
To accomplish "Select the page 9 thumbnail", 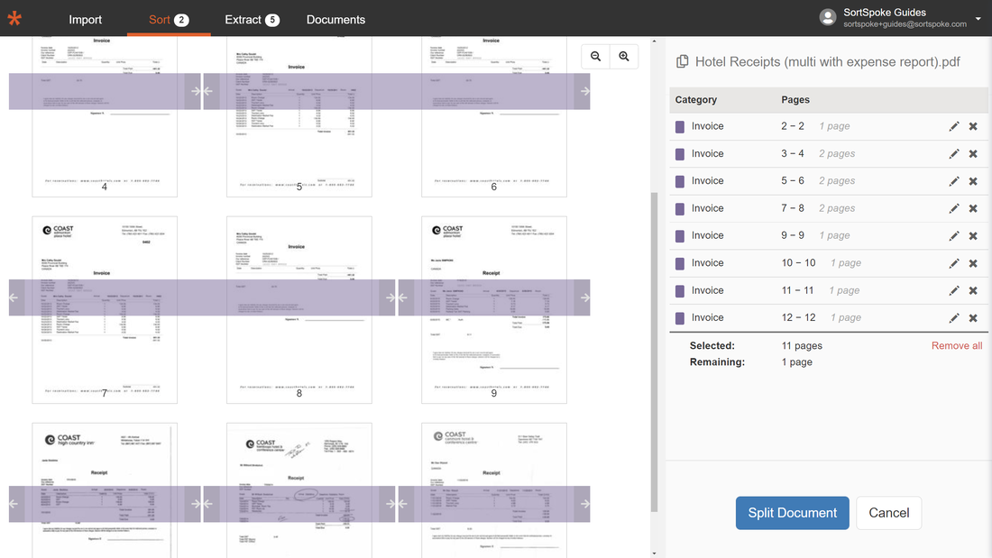I will pyautogui.click(x=494, y=310).
